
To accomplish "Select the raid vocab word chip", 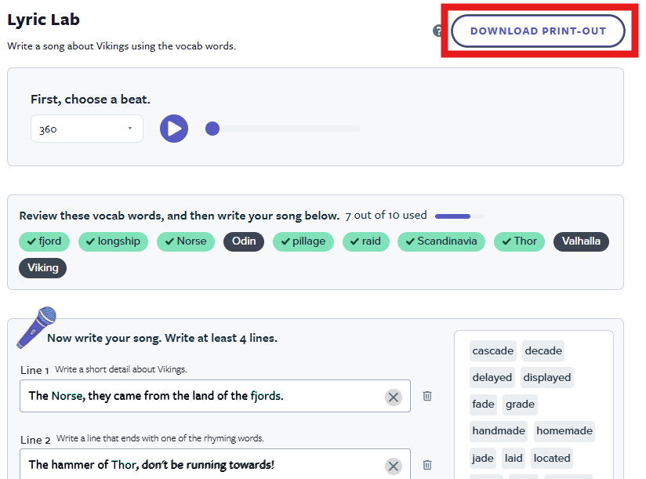I will tap(366, 241).
